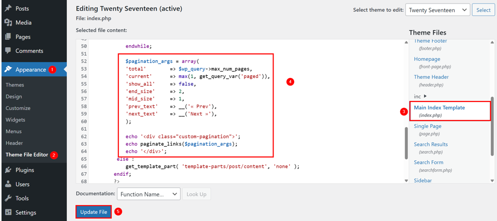Screen dimensions: 497x221
Task: Open Header submenu item
Action: (14, 143)
